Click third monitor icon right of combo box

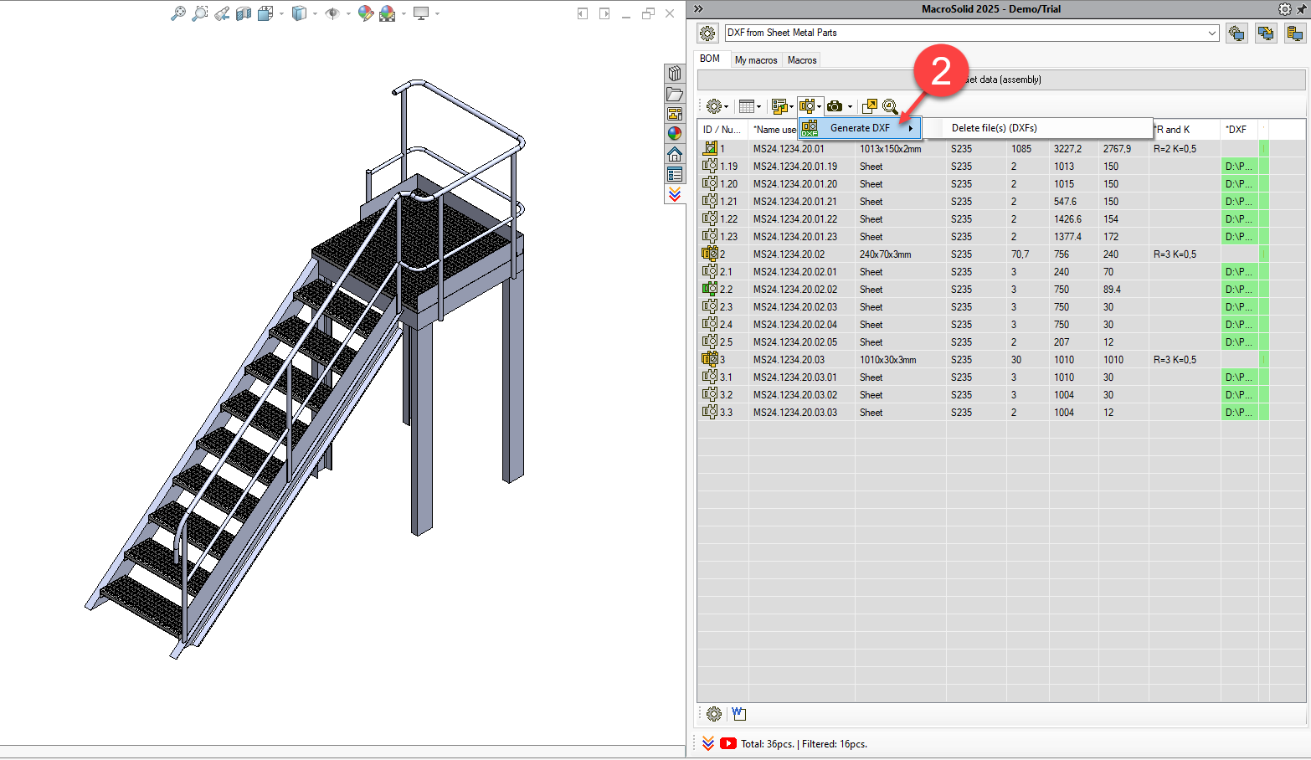tap(1295, 33)
